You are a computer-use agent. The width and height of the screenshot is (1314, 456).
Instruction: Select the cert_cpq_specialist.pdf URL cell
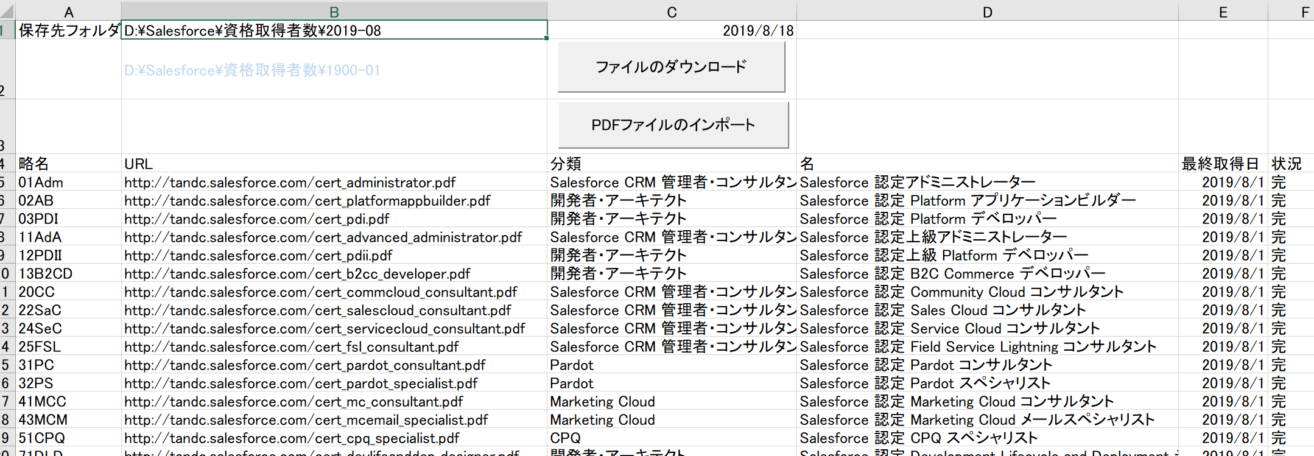(x=334, y=437)
